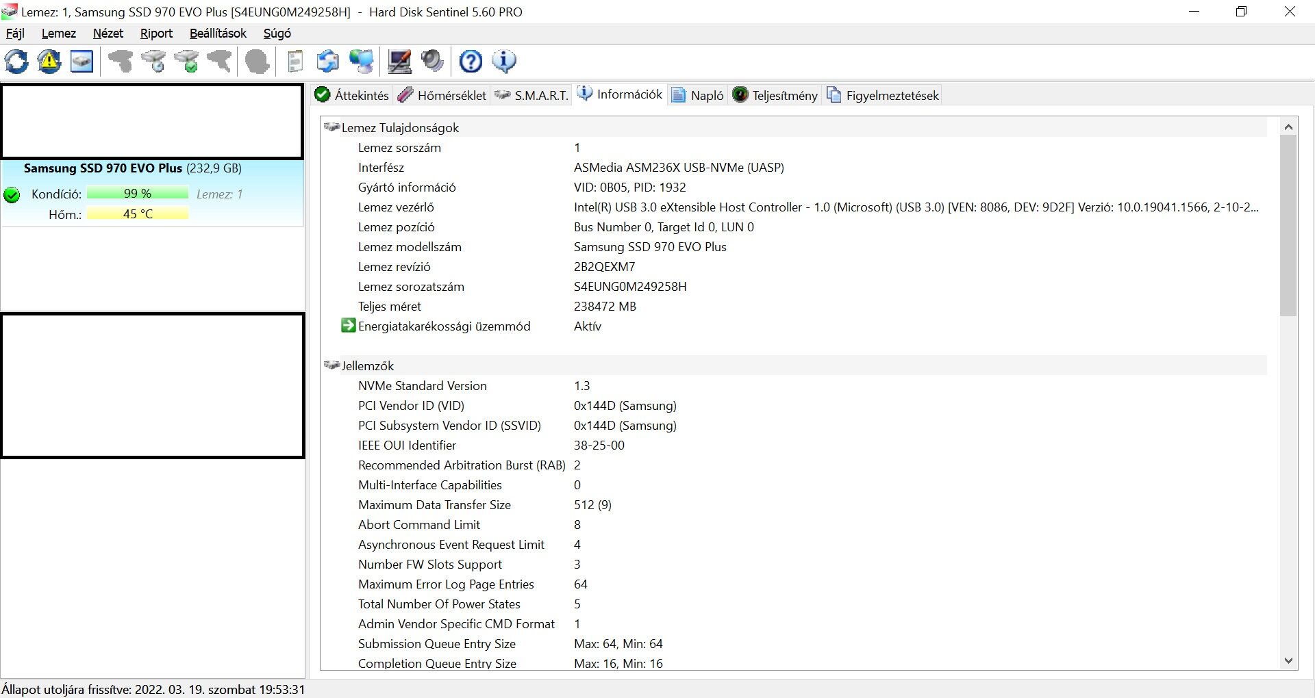1315x698 pixels.
Task: Click the value 'Max: 64, Min: 64'
Action: [x=618, y=644]
